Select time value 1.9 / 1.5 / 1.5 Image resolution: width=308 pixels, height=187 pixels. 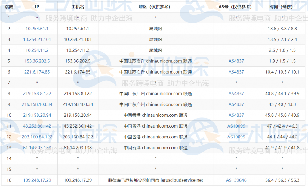coord(282,61)
